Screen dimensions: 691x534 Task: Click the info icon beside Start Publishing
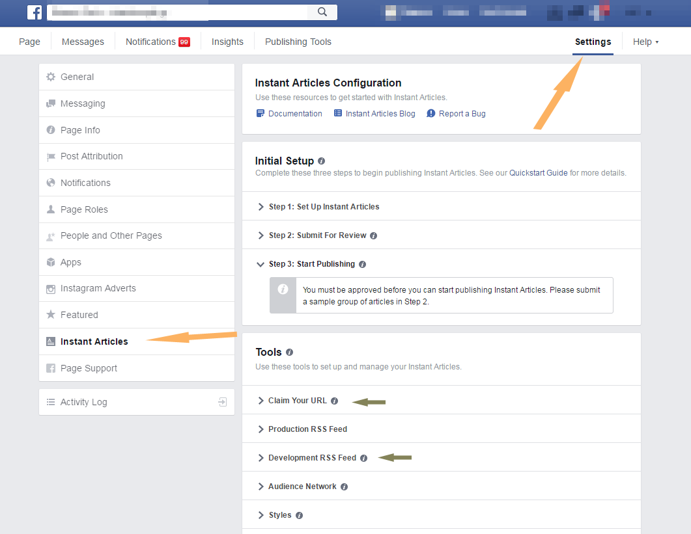[x=362, y=265]
